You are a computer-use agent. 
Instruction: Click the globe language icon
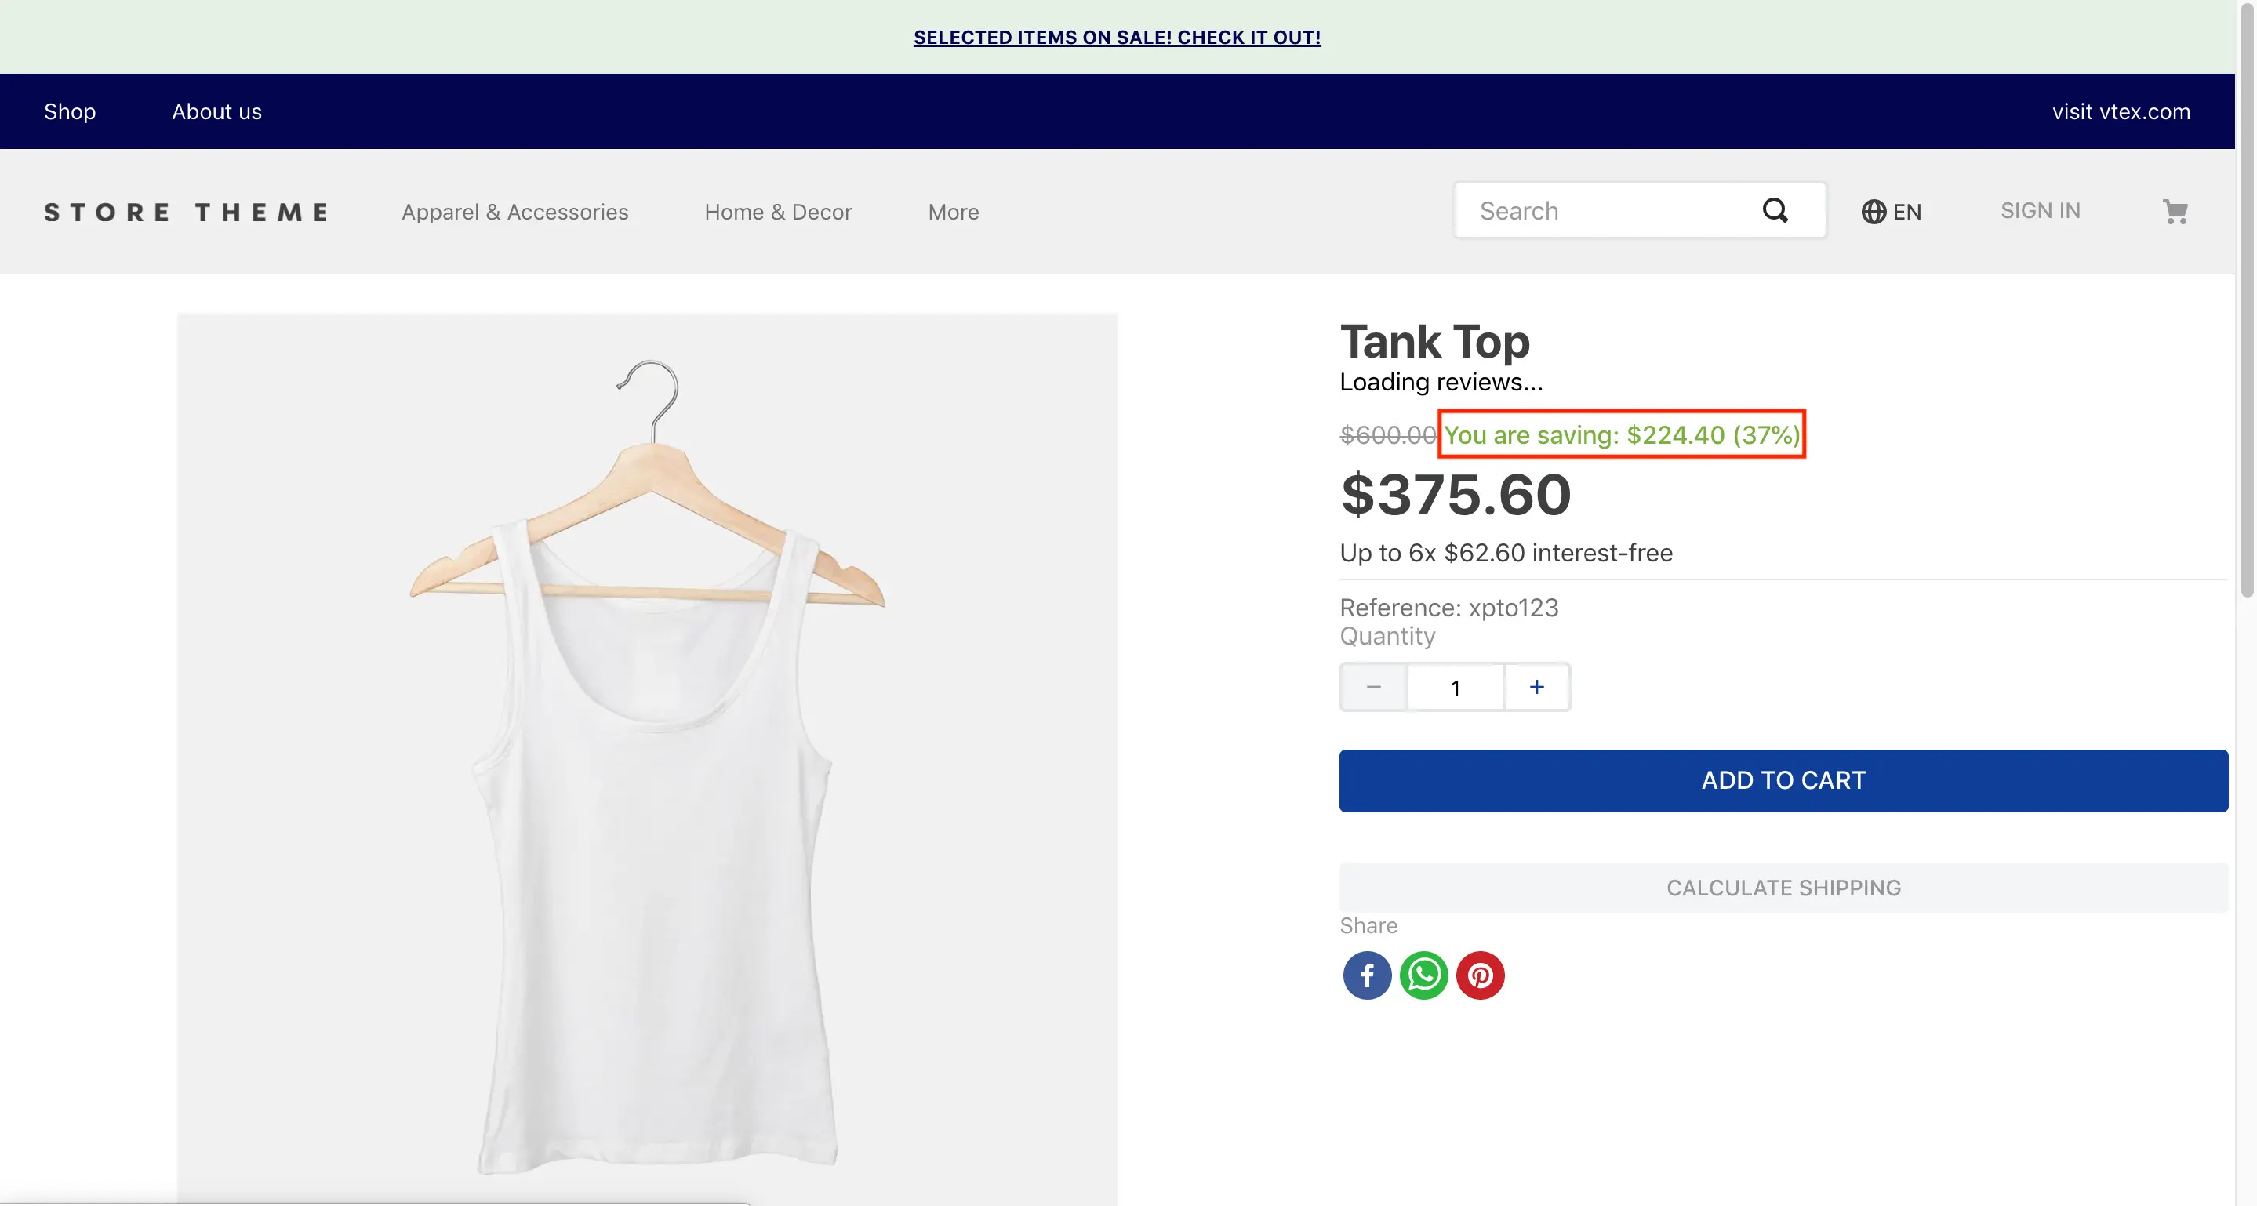coord(1874,212)
